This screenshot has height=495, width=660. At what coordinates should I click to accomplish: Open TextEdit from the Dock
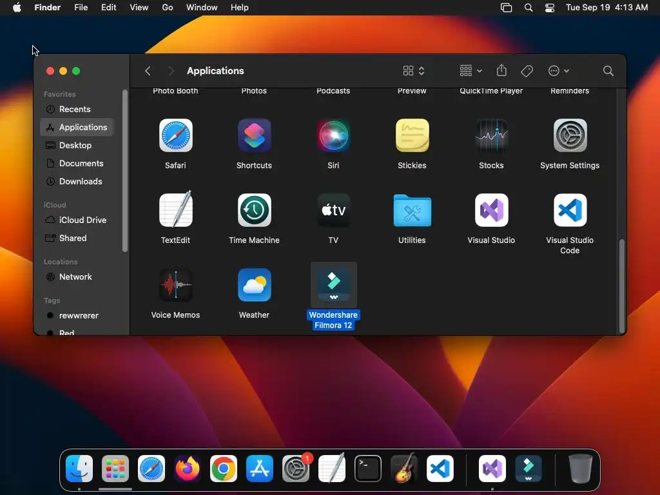332,468
